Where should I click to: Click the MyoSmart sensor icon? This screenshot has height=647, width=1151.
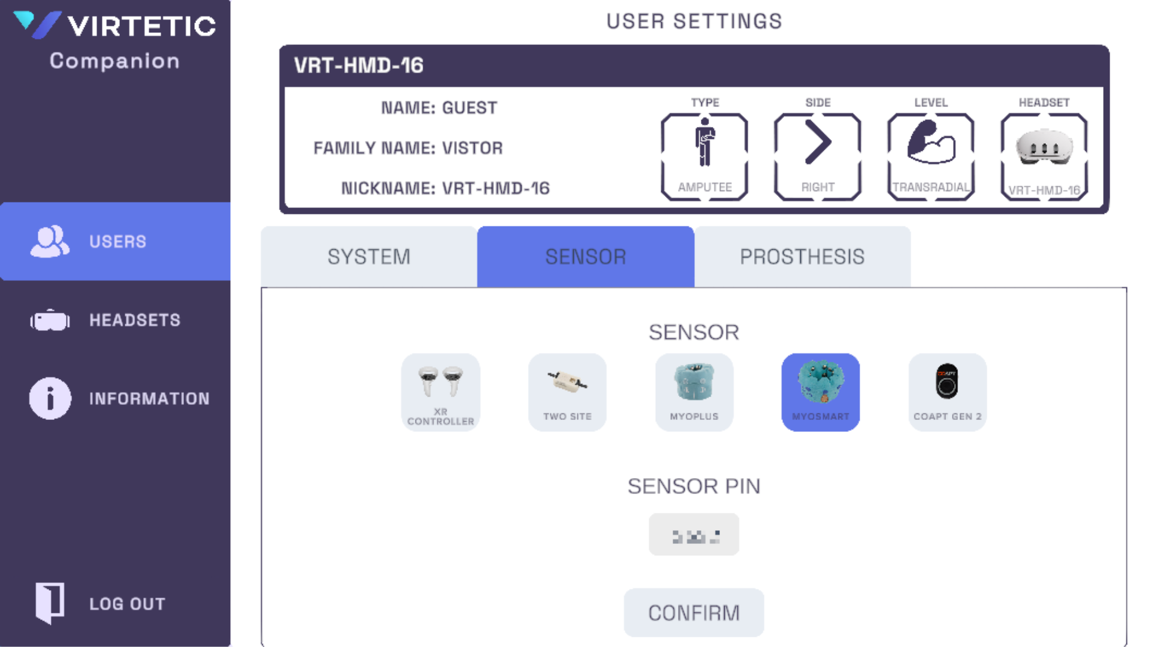pyautogui.click(x=820, y=392)
